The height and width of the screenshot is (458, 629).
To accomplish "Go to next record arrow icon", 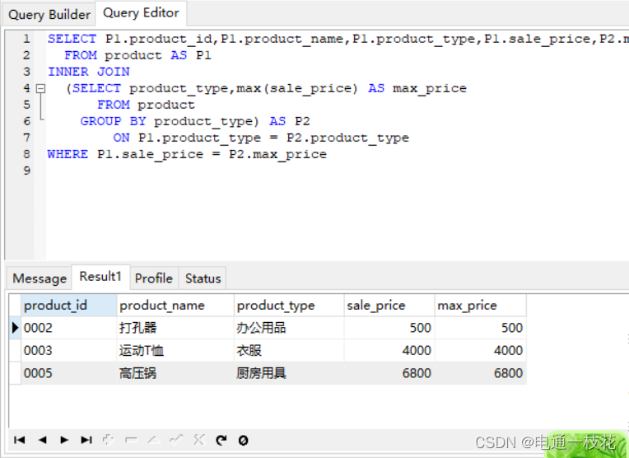I will click(x=64, y=440).
